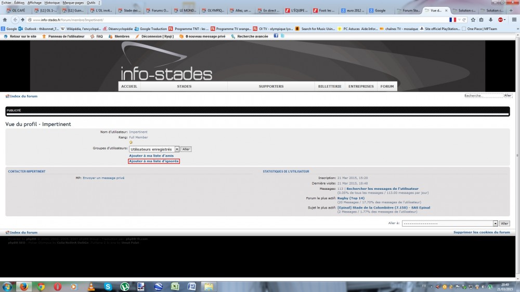Open a new tab with the plus button
The width and height of the screenshot is (520, 292).
pos(511,10)
